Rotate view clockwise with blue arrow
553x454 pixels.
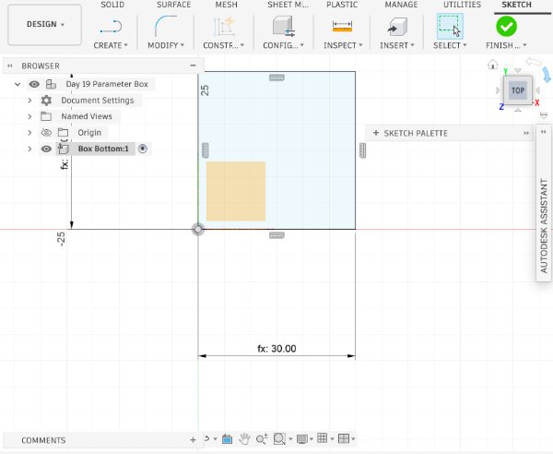(x=547, y=74)
